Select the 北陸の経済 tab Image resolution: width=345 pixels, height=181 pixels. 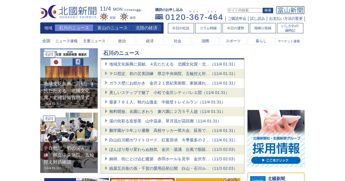[x=146, y=28]
